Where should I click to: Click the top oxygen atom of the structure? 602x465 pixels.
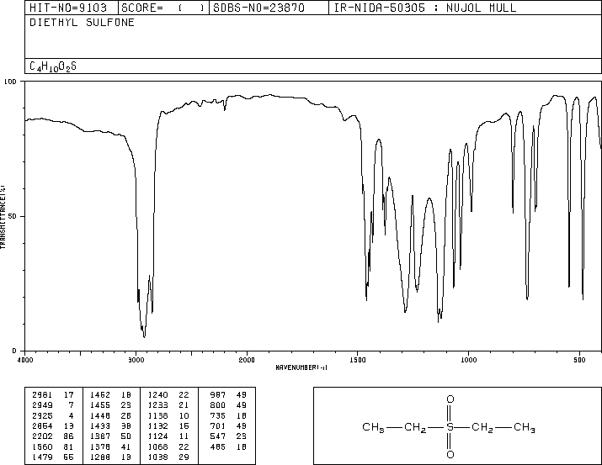click(450, 399)
